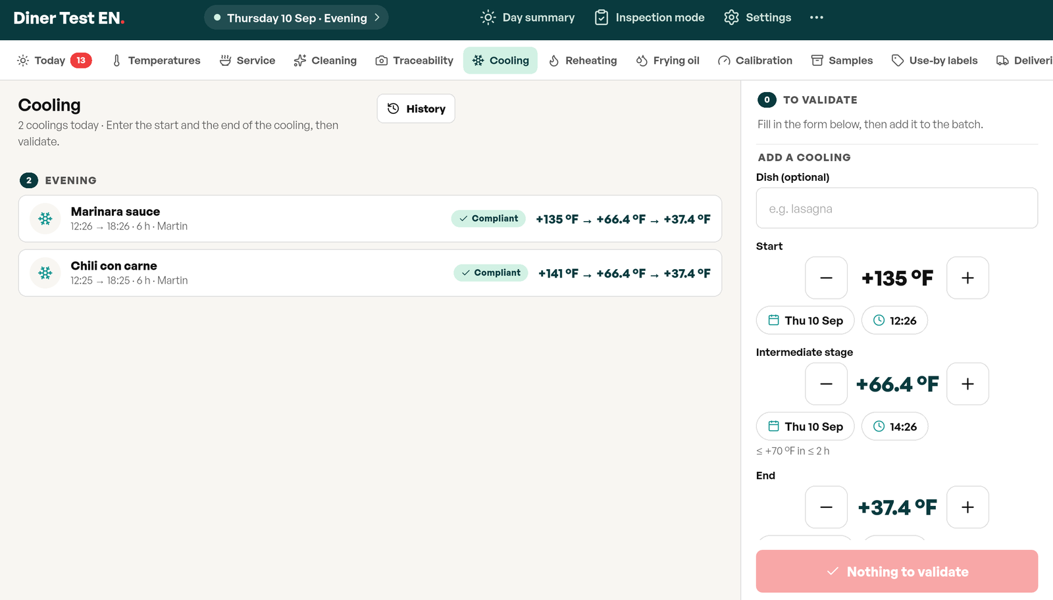The image size is (1053, 600).
Task: Open the Today tab with 13 badge
Action: click(x=54, y=61)
